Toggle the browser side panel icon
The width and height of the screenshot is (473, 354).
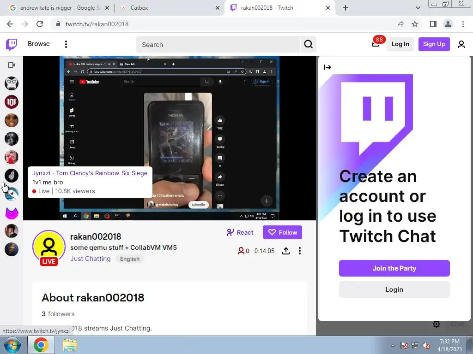point(433,24)
